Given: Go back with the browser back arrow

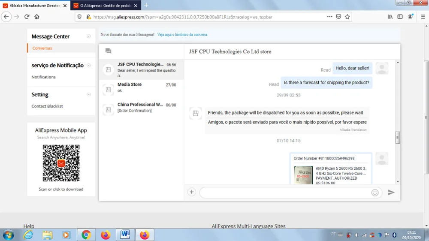Looking at the screenshot, I should coord(6,17).
